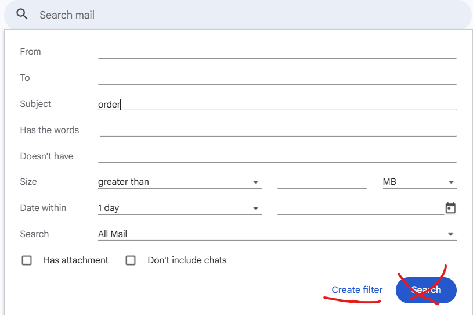The width and height of the screenshot is (473, 315).
Task: Click the Doesn't have input field
Action: pyautogui.click(x=277, y=156)
